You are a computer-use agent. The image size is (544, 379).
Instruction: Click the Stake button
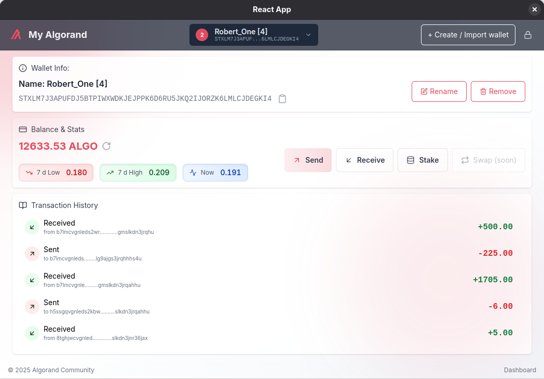pyautogui.click(x=423, y=160)
